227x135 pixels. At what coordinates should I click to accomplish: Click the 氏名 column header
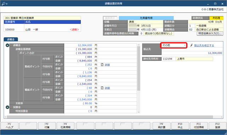[x=52, y=22]
